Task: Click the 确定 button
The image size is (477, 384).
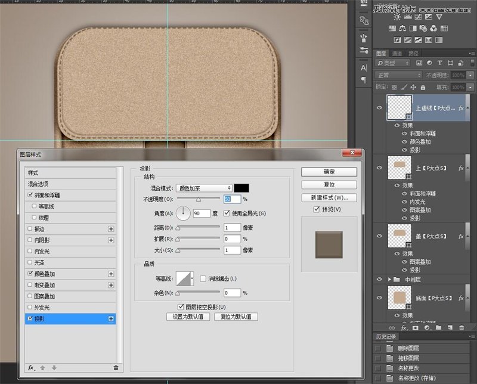Action: pyautogui.click(x=329, y=172)
